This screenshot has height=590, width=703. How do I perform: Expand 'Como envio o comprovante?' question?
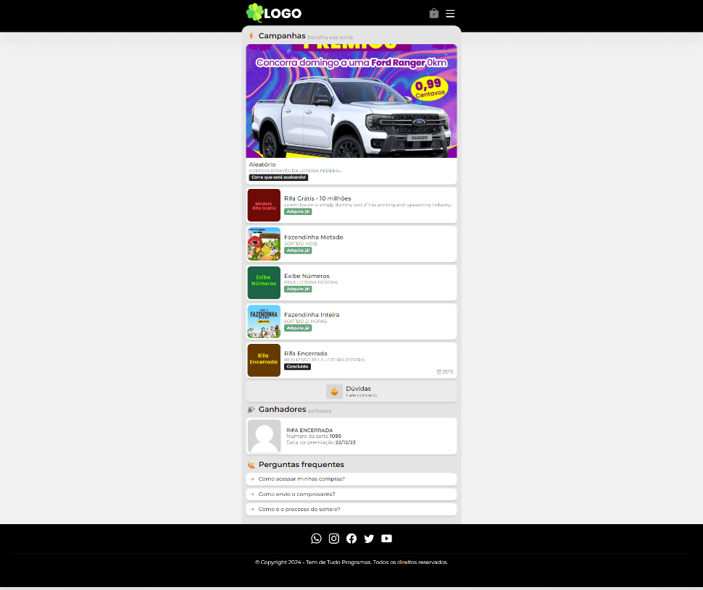(x=351, y=494)
